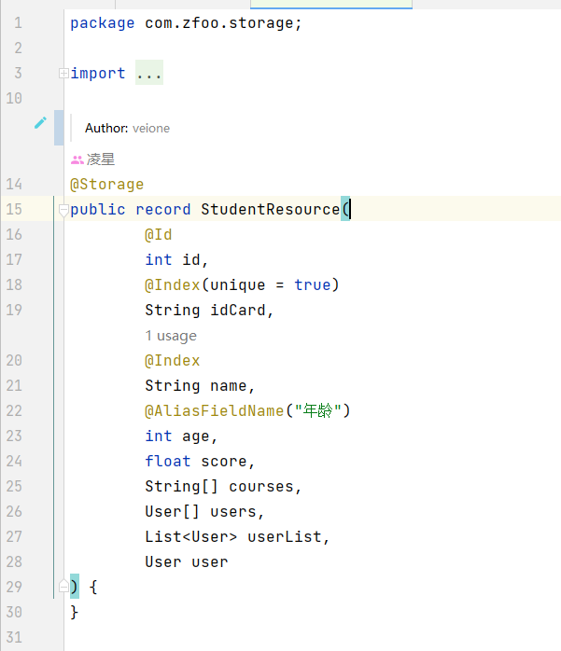Click the idCard field name

238,311
